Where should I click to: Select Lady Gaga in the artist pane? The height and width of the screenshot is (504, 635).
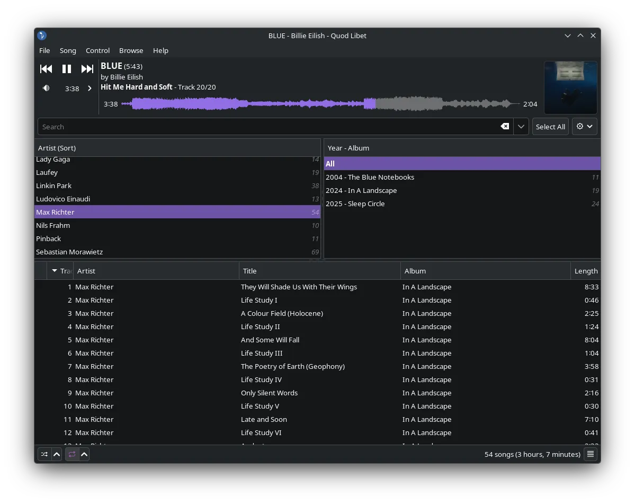pyautogui.click(x=177, y=160)
